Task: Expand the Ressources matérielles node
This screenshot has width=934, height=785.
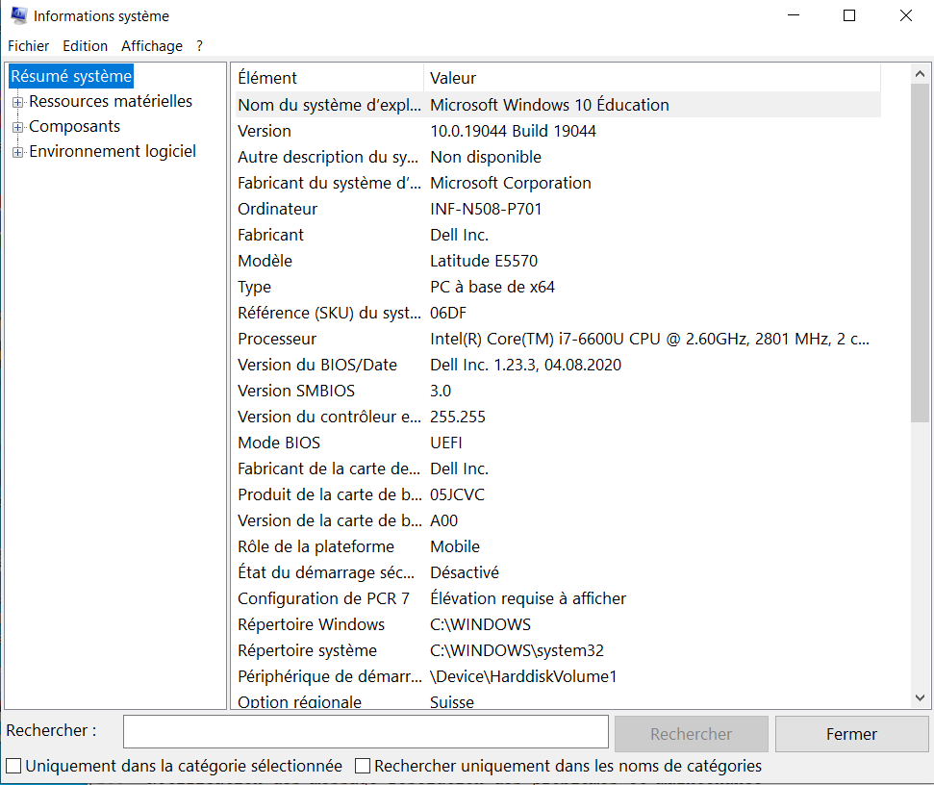Action: [x=18, y=102]
